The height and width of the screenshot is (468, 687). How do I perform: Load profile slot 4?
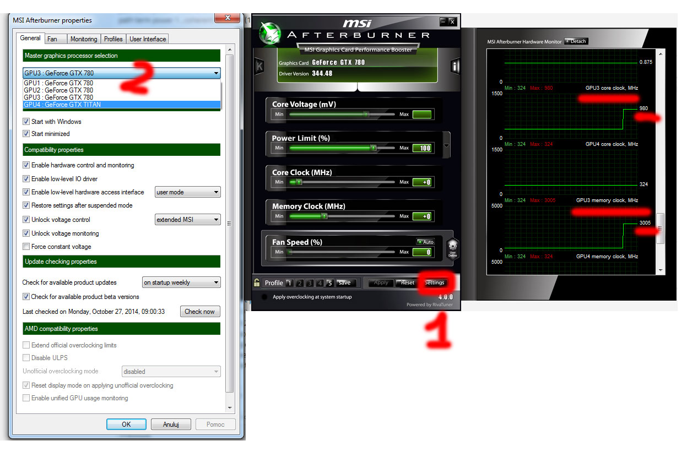point(320,283)
